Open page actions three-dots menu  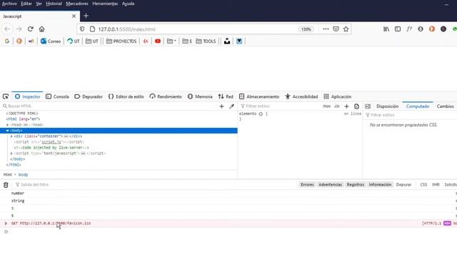326,29
